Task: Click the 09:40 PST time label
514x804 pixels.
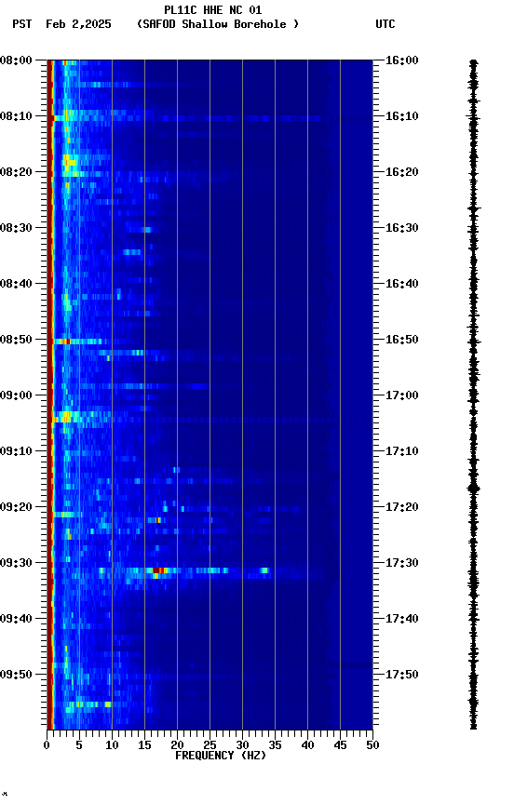Action: [16, 619]
